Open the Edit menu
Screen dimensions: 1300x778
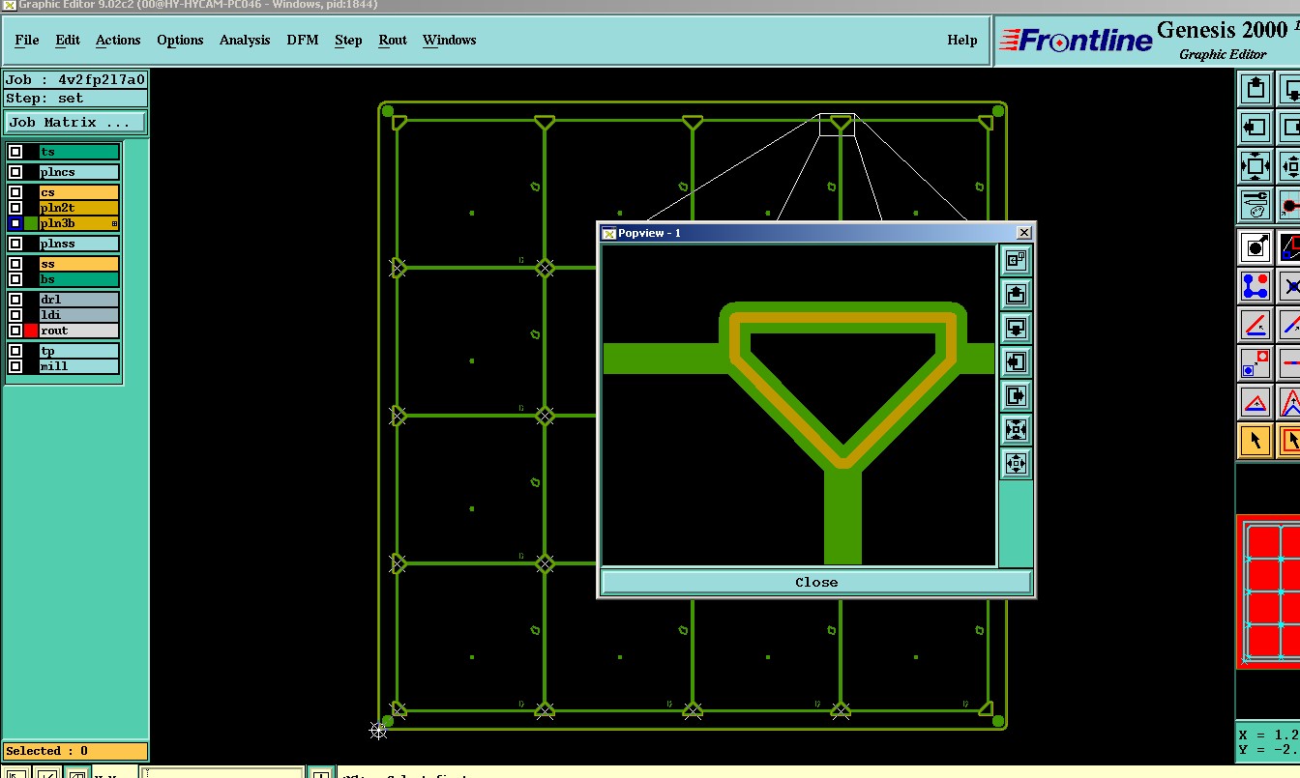(68, 40)
